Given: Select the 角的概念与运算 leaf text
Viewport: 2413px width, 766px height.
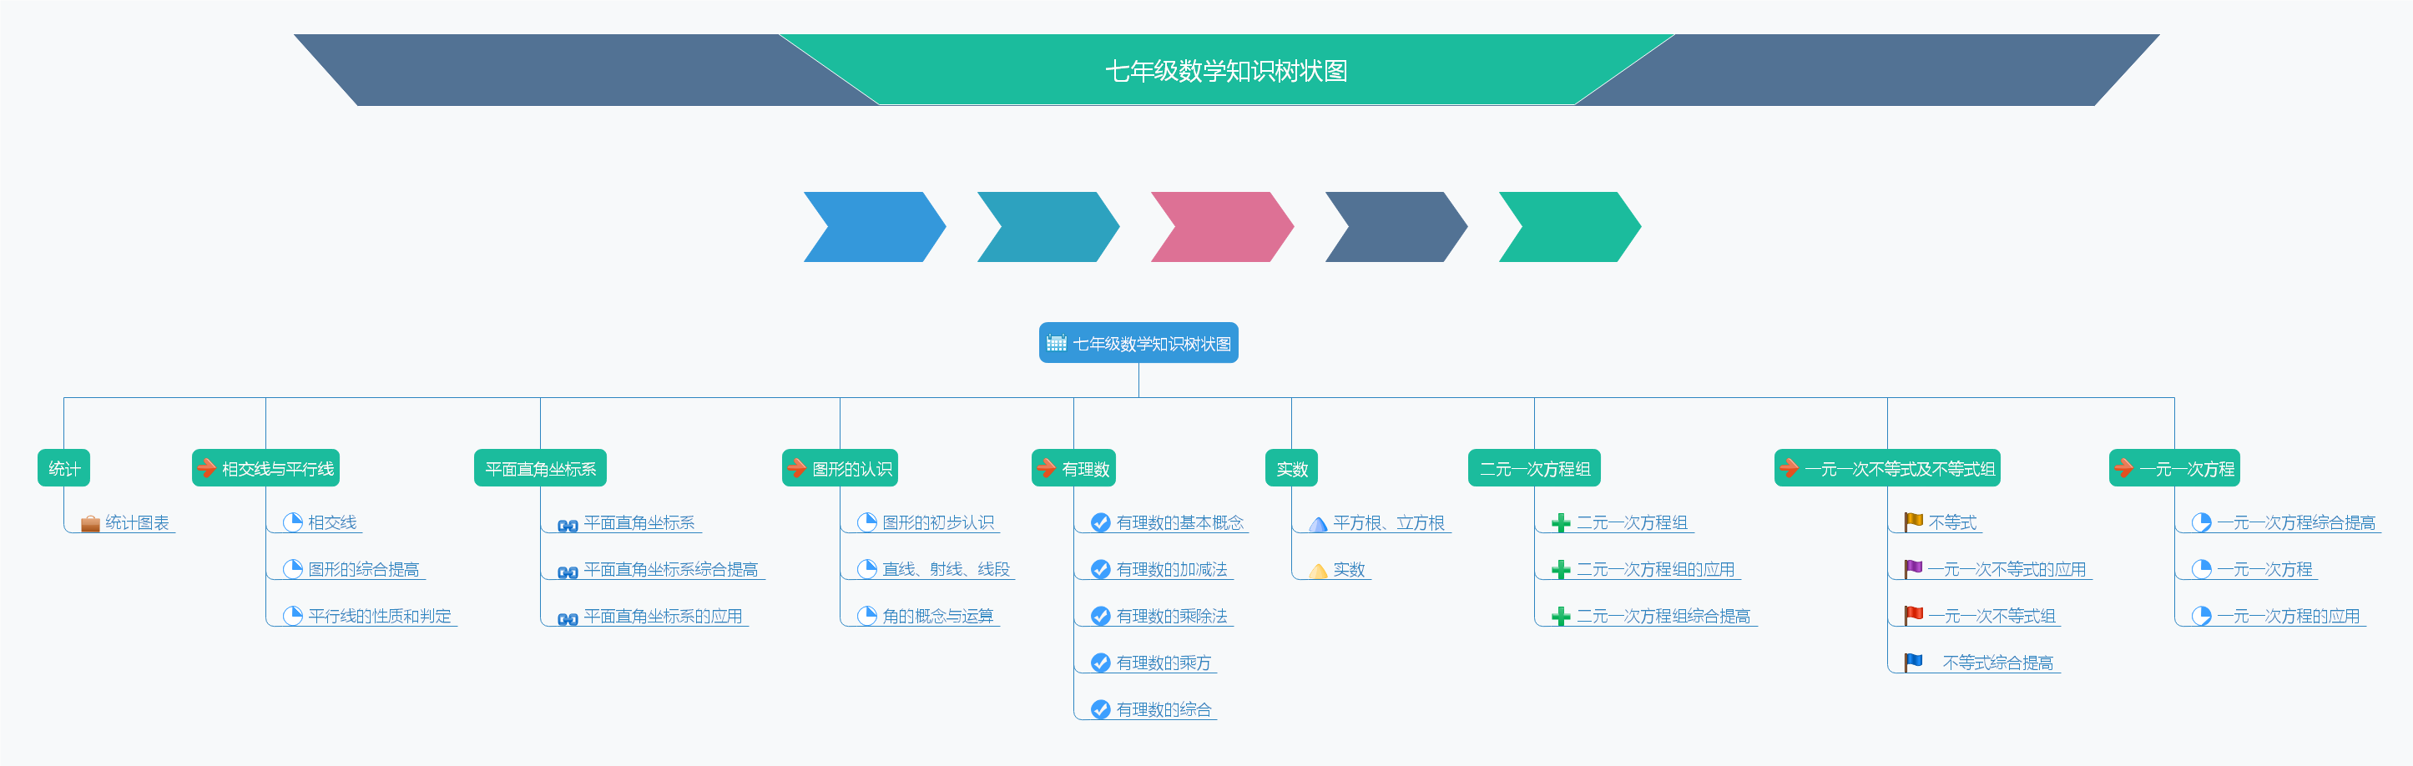Looking at the screenshot, I should tap(937, 616).
